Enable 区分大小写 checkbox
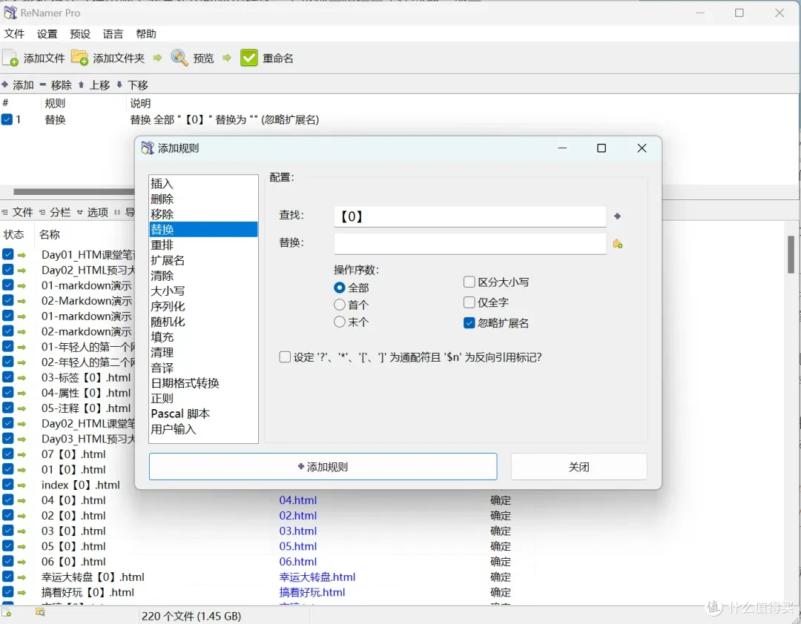The height and width of the screenshot is (624, 801). point(469,282)
